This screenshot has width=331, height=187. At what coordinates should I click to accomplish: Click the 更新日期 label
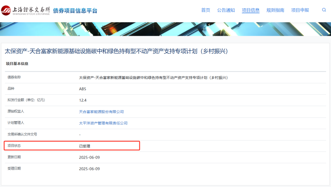pyautogui.click(x=14, y=157)
